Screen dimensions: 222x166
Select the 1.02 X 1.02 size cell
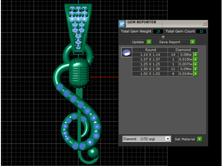coord(150,74)
